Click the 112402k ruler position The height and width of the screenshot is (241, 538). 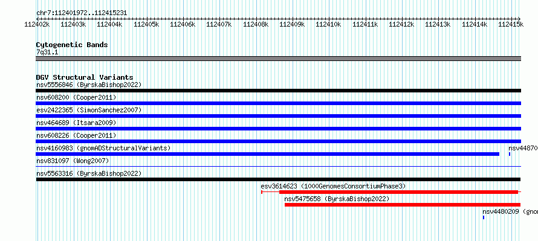click(x=37, y=24)
